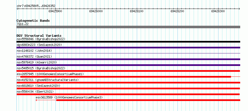Open the second ByrskaBishop2022 entry nsv5485015
Image resolution: width=248 pixels, height=111 pixels.
click(x=41, y=68)
